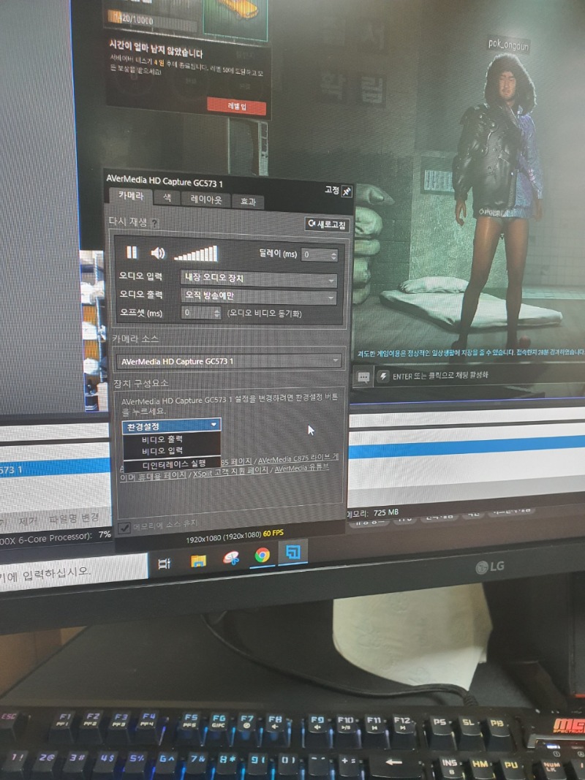The height and width of the screenshot is (780, 585).
Task: Select the XSplit icon on the taskbar
Action: click(x=292, y=552)
